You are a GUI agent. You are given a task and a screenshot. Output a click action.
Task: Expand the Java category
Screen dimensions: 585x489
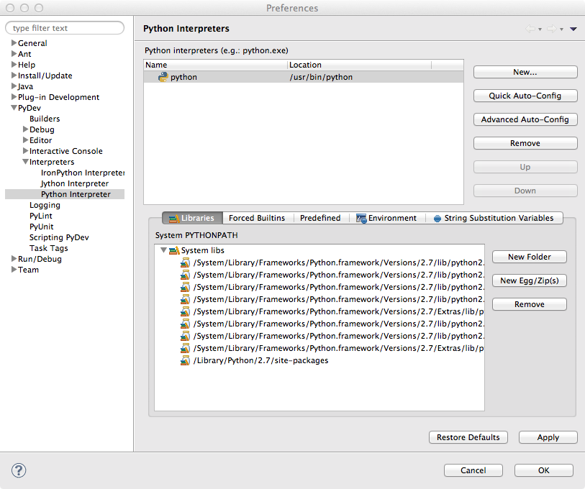(x=14, y=86)
